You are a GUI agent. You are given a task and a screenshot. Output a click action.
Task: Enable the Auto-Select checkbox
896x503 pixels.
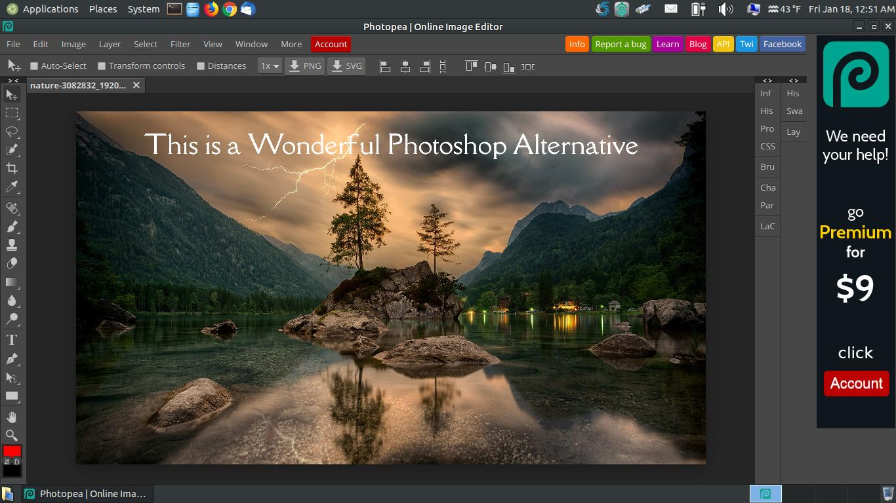click(x=33, y=65)
